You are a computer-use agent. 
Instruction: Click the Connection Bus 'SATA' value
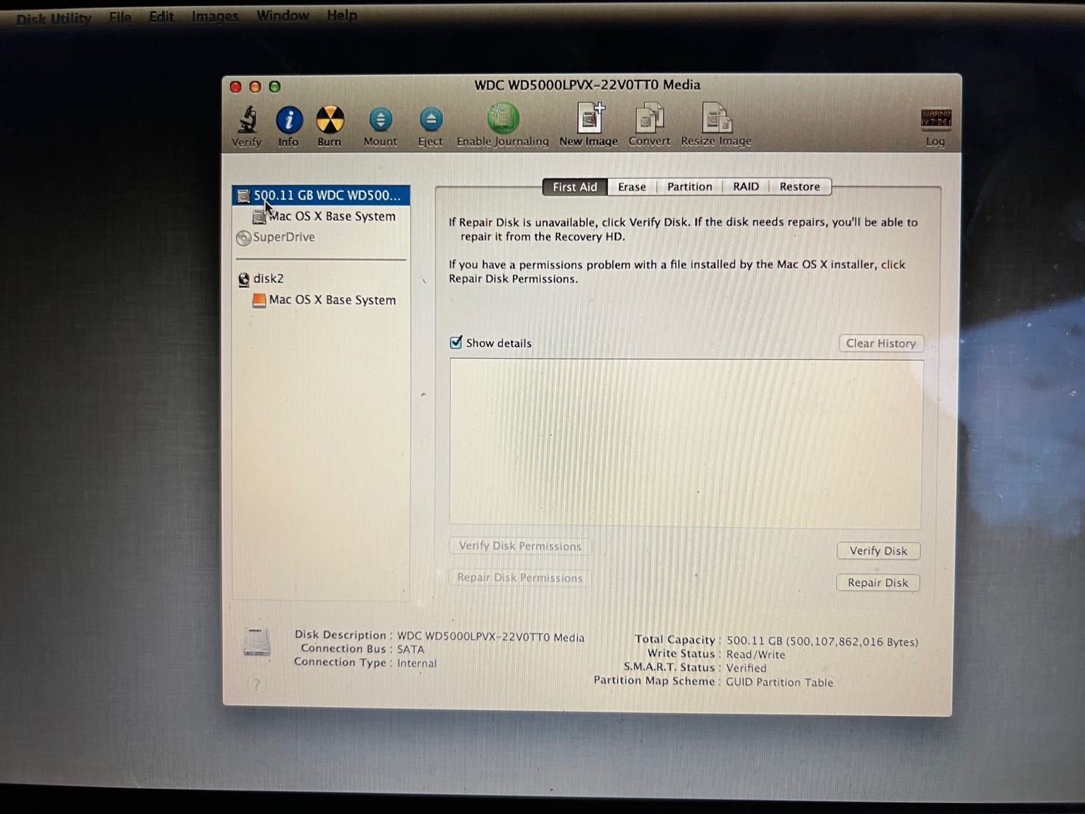(x=411, y=649)
